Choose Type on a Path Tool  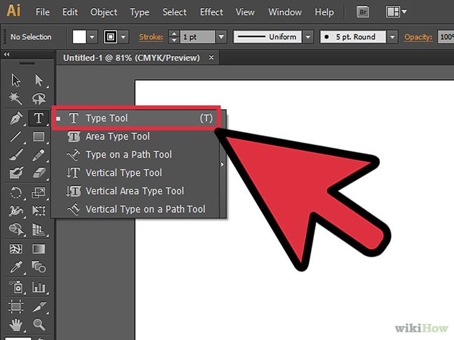coord(135,154)
